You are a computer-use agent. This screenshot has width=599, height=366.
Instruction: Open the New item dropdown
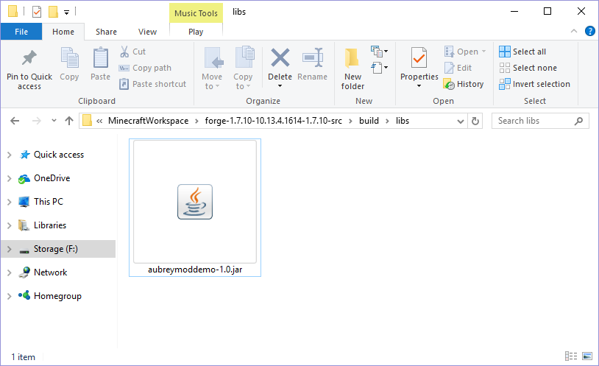tap(379, 52)
